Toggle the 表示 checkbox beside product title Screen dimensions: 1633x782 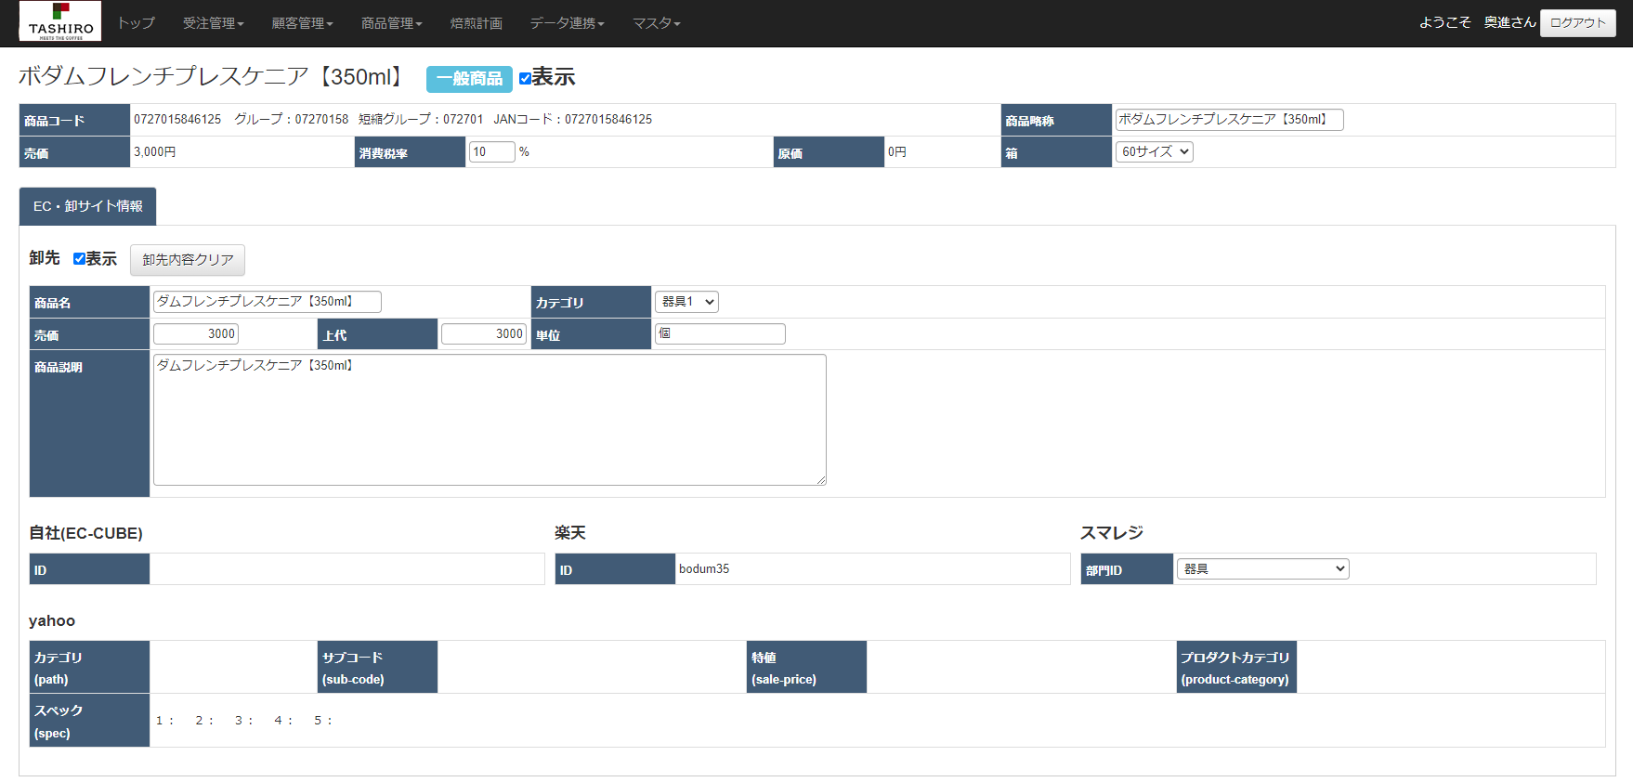click(x=525, y=78)
